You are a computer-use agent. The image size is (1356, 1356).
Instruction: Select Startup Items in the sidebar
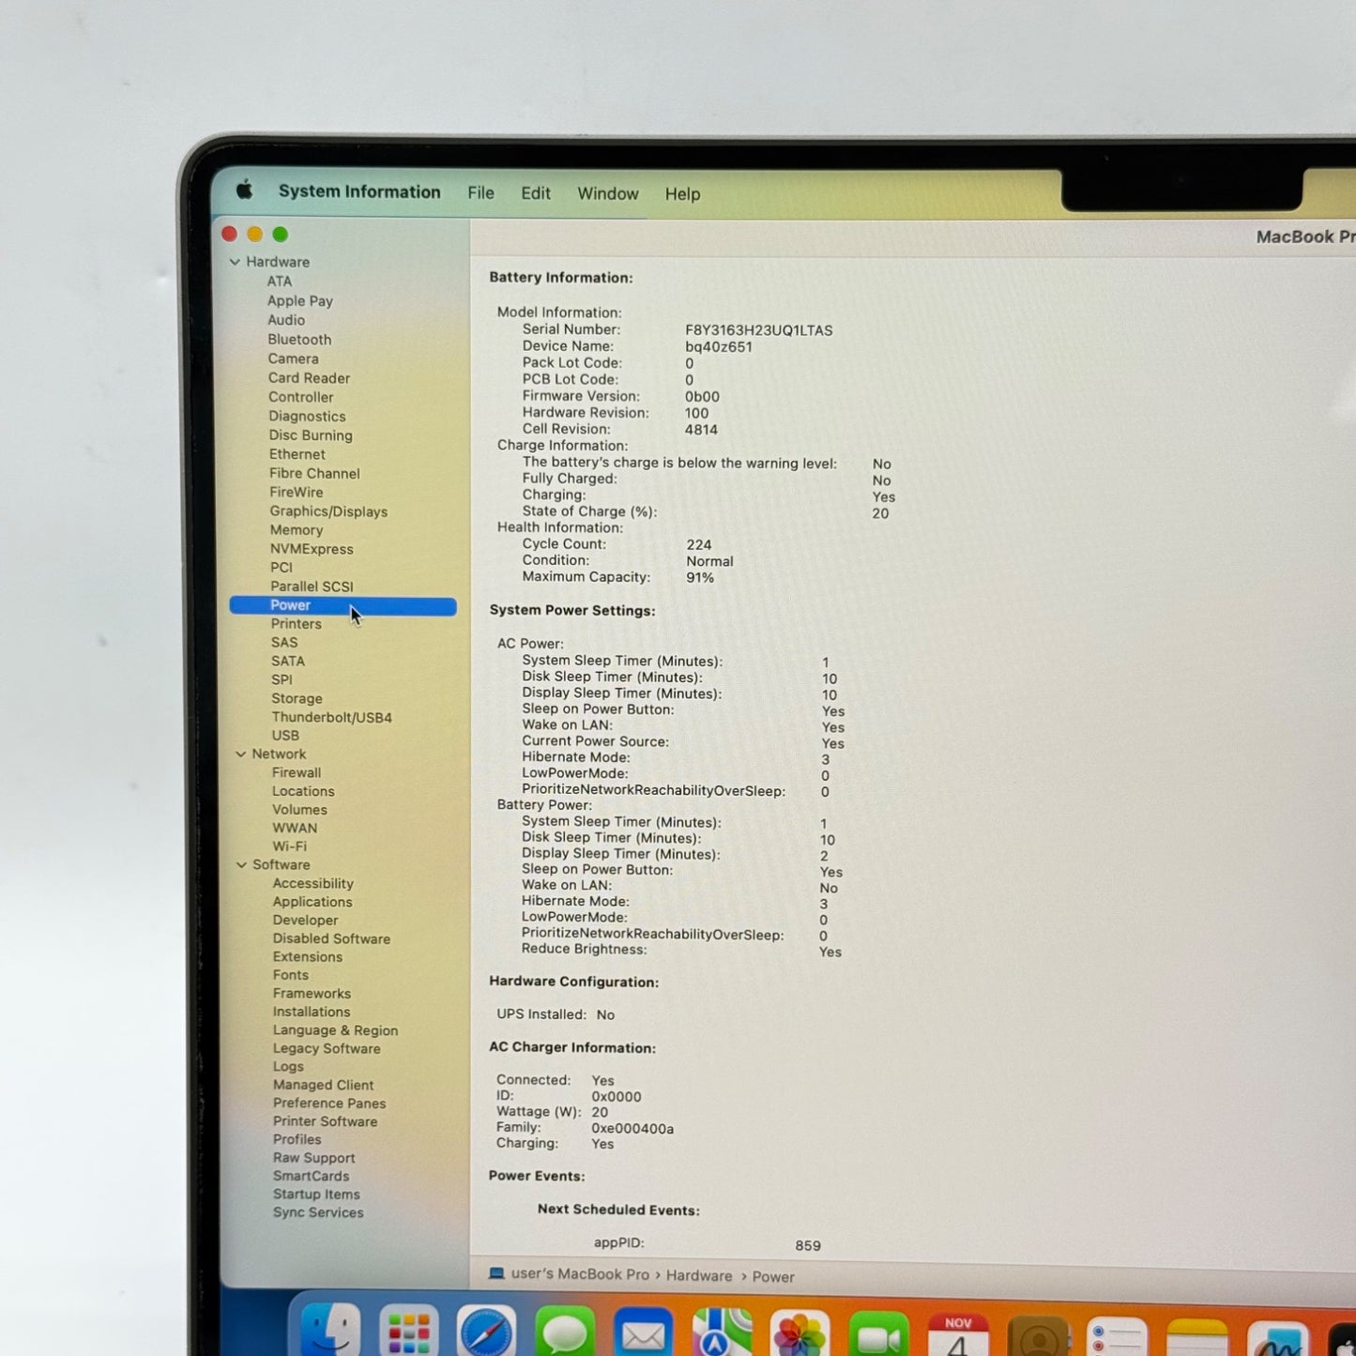tap(316, 1194)
